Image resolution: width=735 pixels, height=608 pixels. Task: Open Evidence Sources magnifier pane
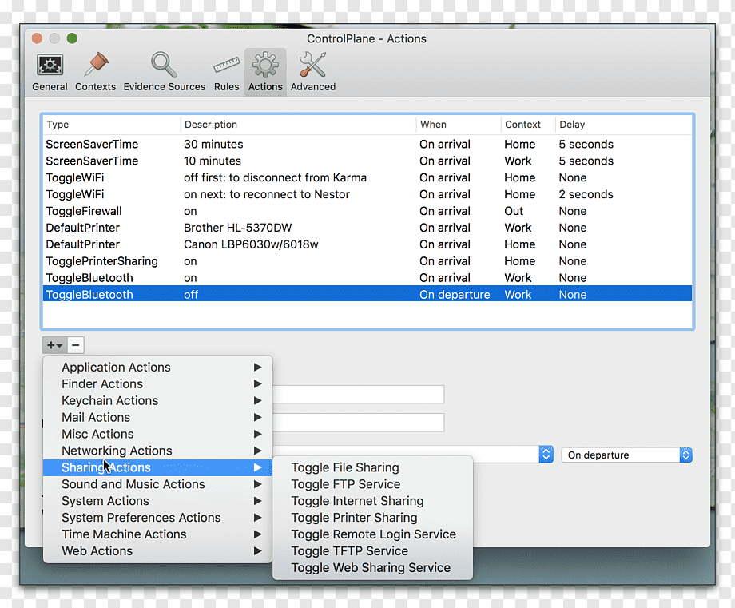coord(164,72)
